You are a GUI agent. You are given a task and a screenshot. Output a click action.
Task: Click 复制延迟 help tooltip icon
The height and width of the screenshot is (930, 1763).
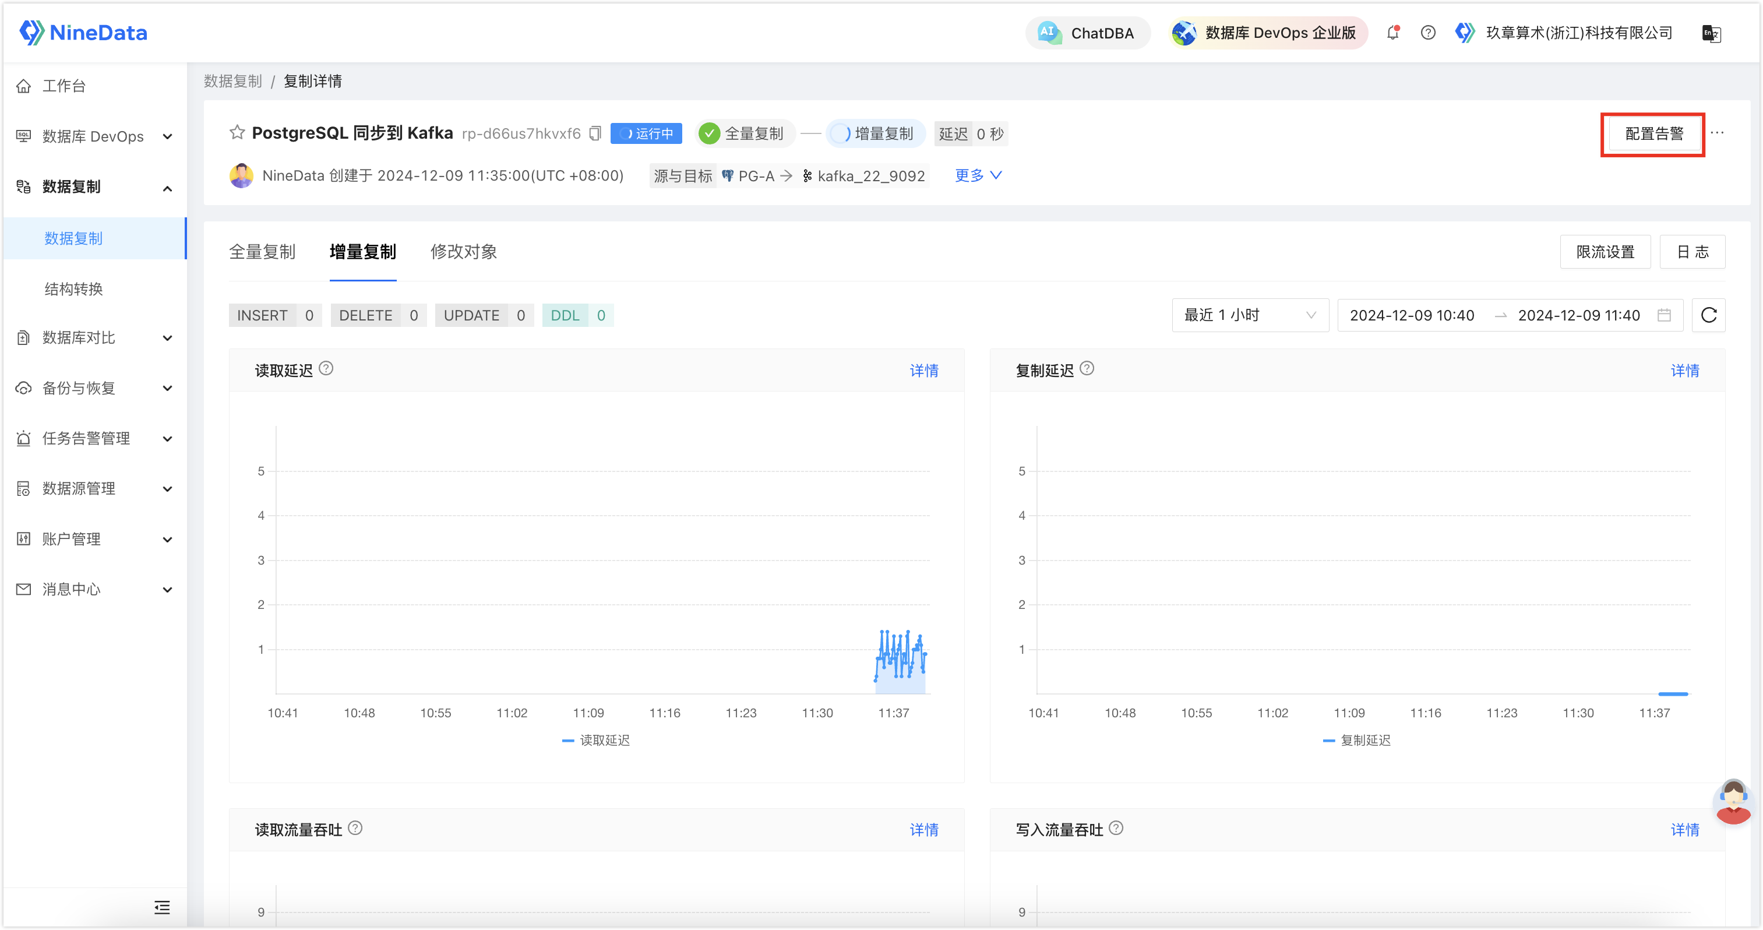coord(1087,368)
